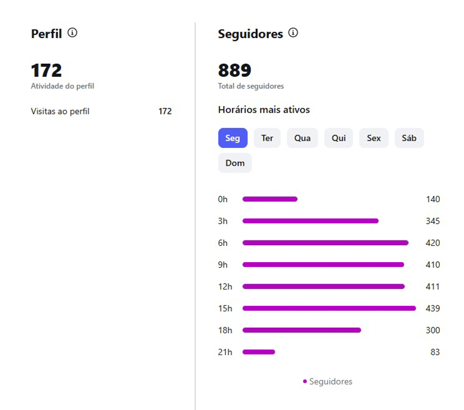The width and height of the screenshot is (464, 410).
Task: Click the 889 total followers number
Action: [235, 70]
